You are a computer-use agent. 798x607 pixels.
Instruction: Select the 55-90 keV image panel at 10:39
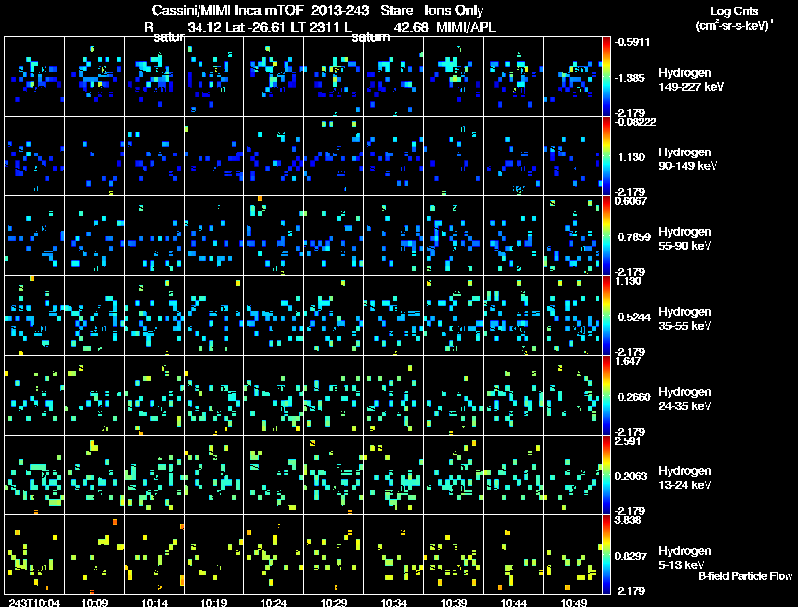pyautogui.click(x=454, y=236)
